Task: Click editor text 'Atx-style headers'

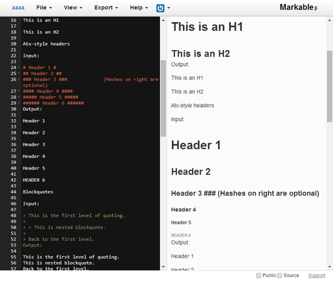Action: coord(46,44)
